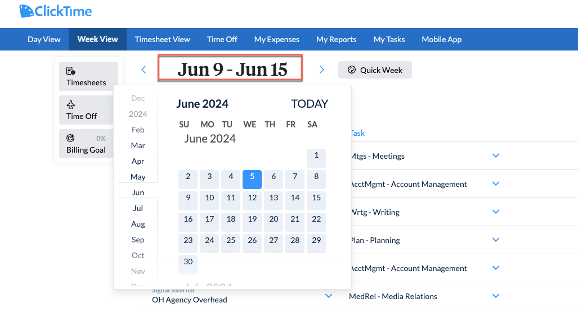The height and width of the screenshot is (312, 578).
Task: Pick June 30 on the calendar
Action: (x=188, y=265)
